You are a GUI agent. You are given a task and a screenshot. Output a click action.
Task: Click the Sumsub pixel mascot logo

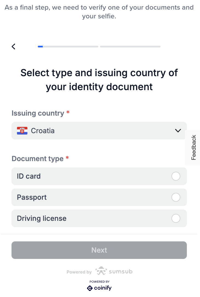101,272
